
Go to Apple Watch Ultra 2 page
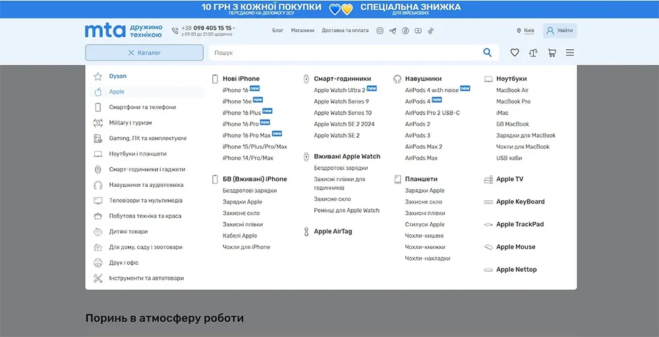click(339, 90)
